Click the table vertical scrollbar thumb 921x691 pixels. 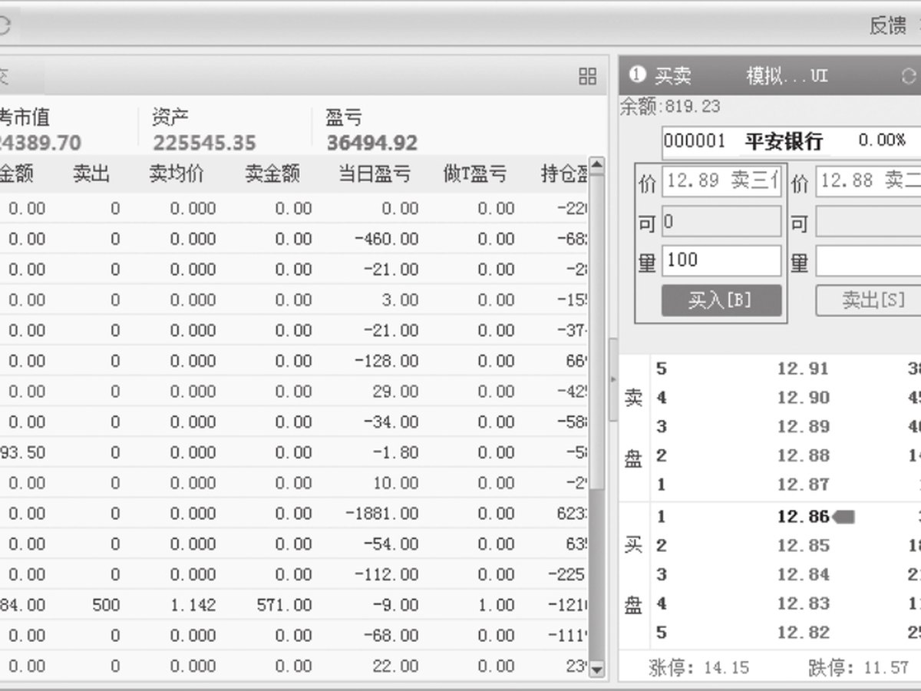point(596,332)
